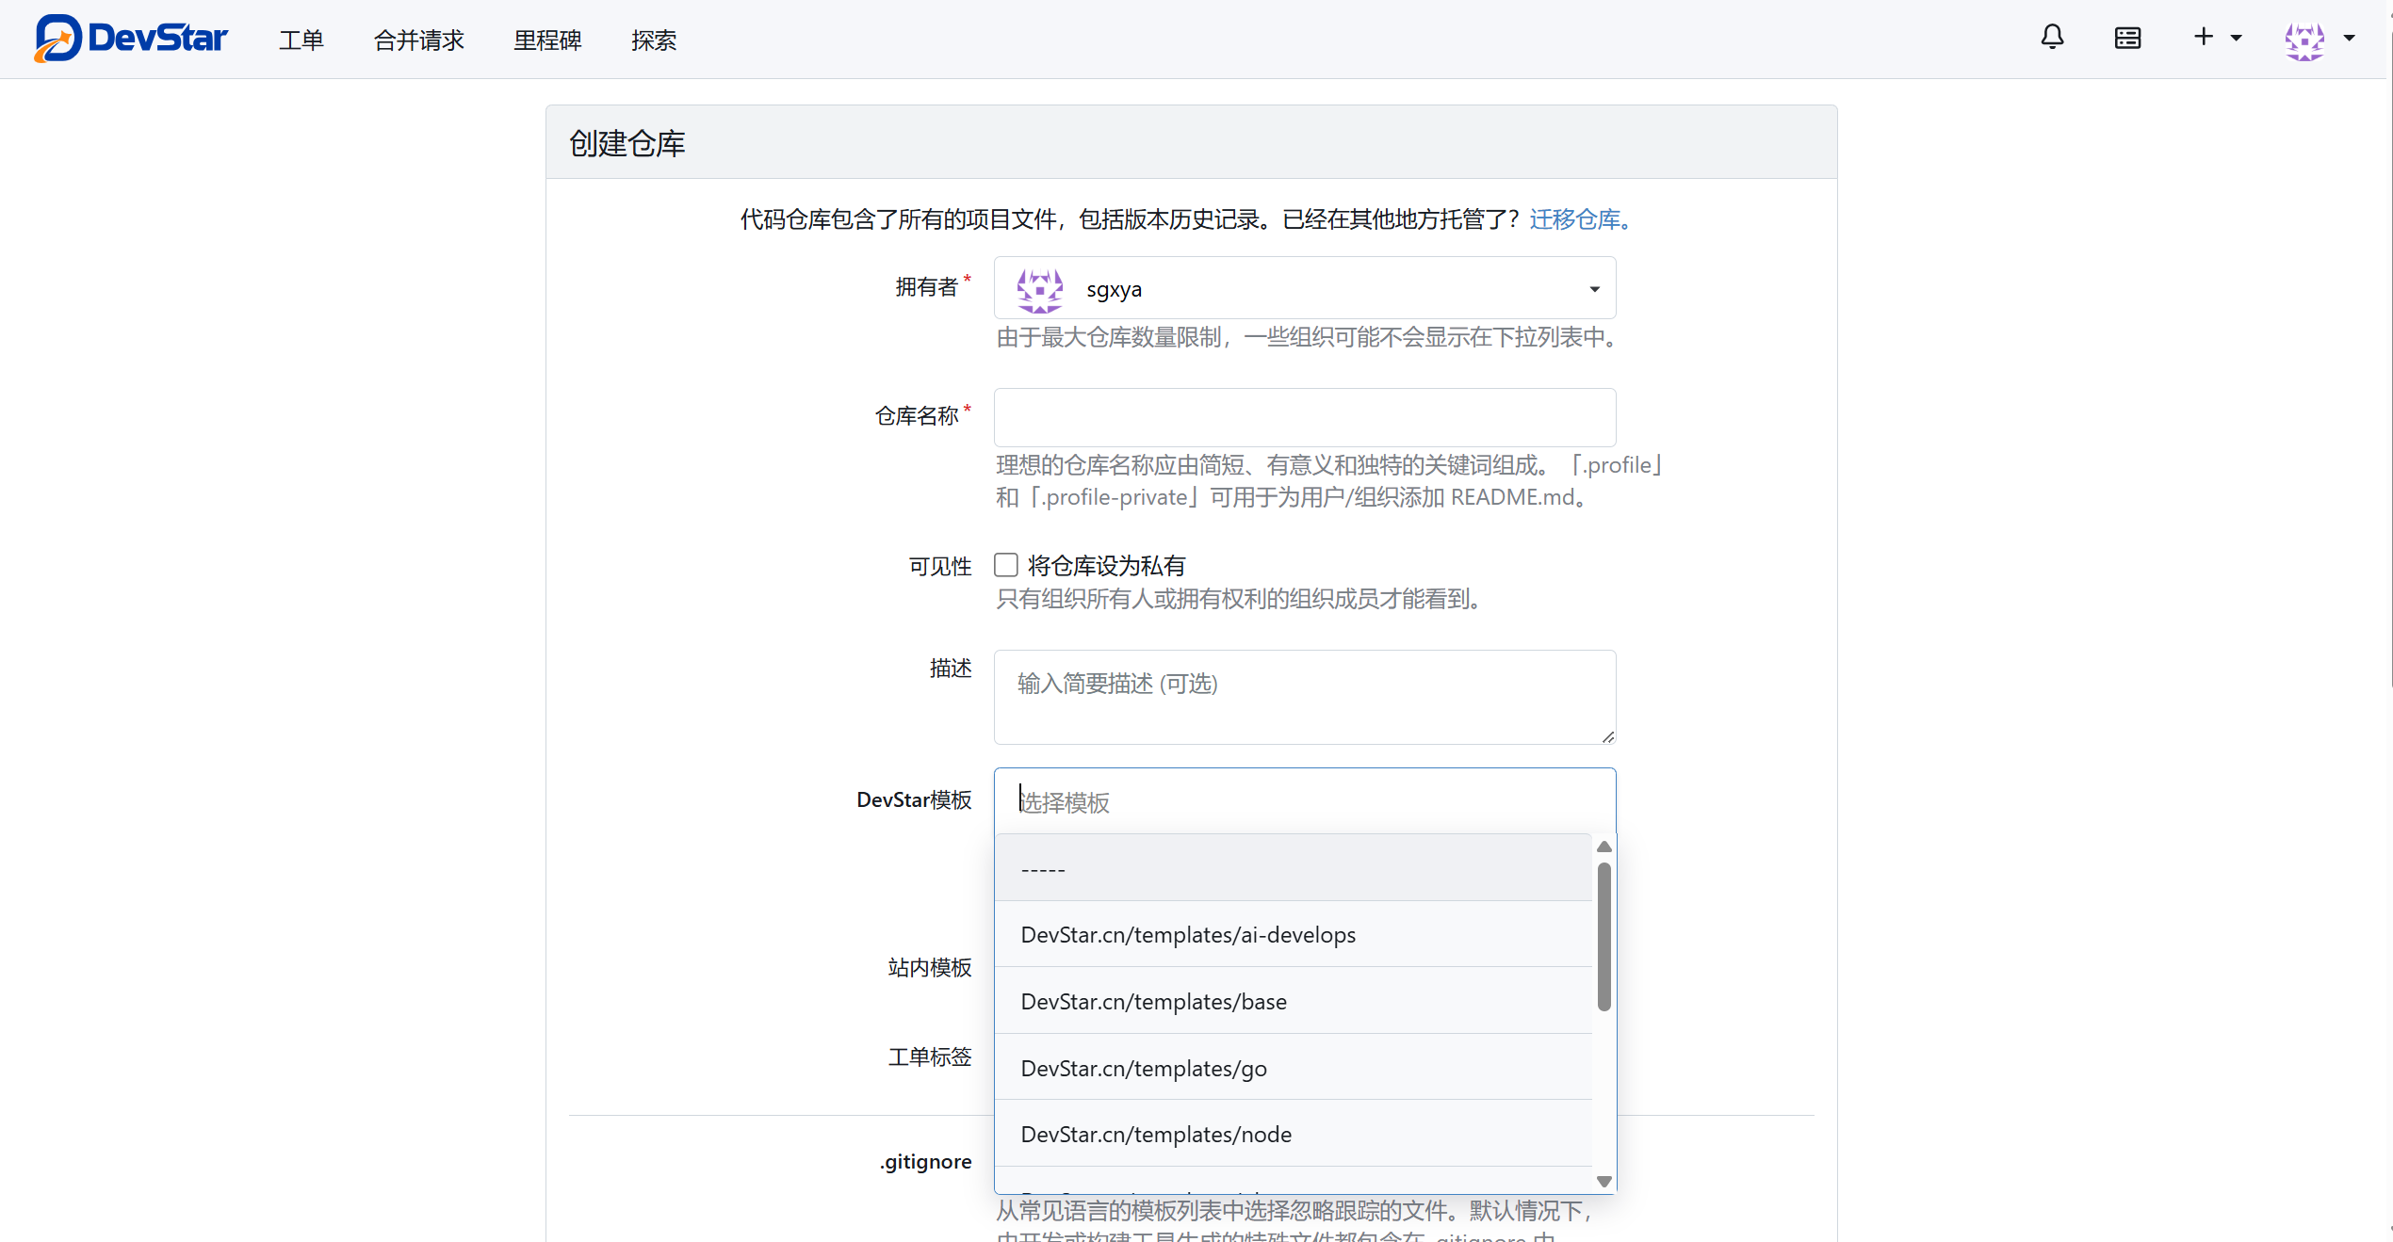Viewport: 2393px width, 1242px height.
Task: Click the dropdown list scroll-down arrow
Action: pyautogui.click(x=1604, y=1181)
